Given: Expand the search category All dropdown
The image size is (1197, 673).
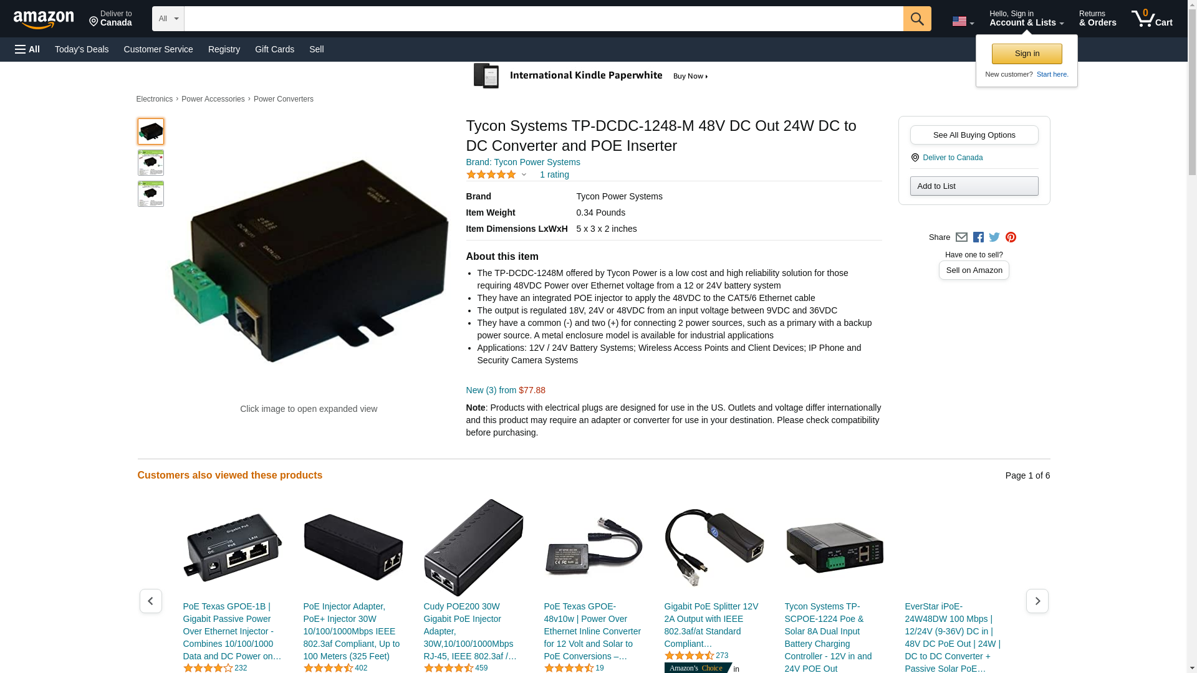Looking at the screenshot, I should 168,19.
